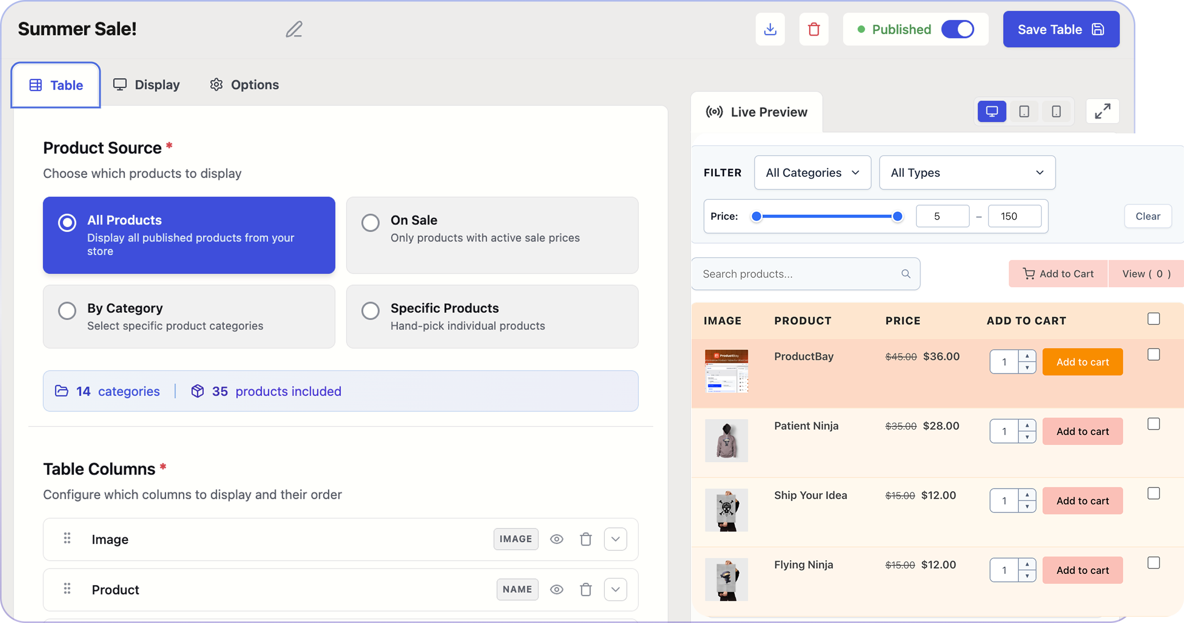Expand the Live Preview to fullscreen
The height and width of the screenshot is (623, 1184).
click(1103, 111)
